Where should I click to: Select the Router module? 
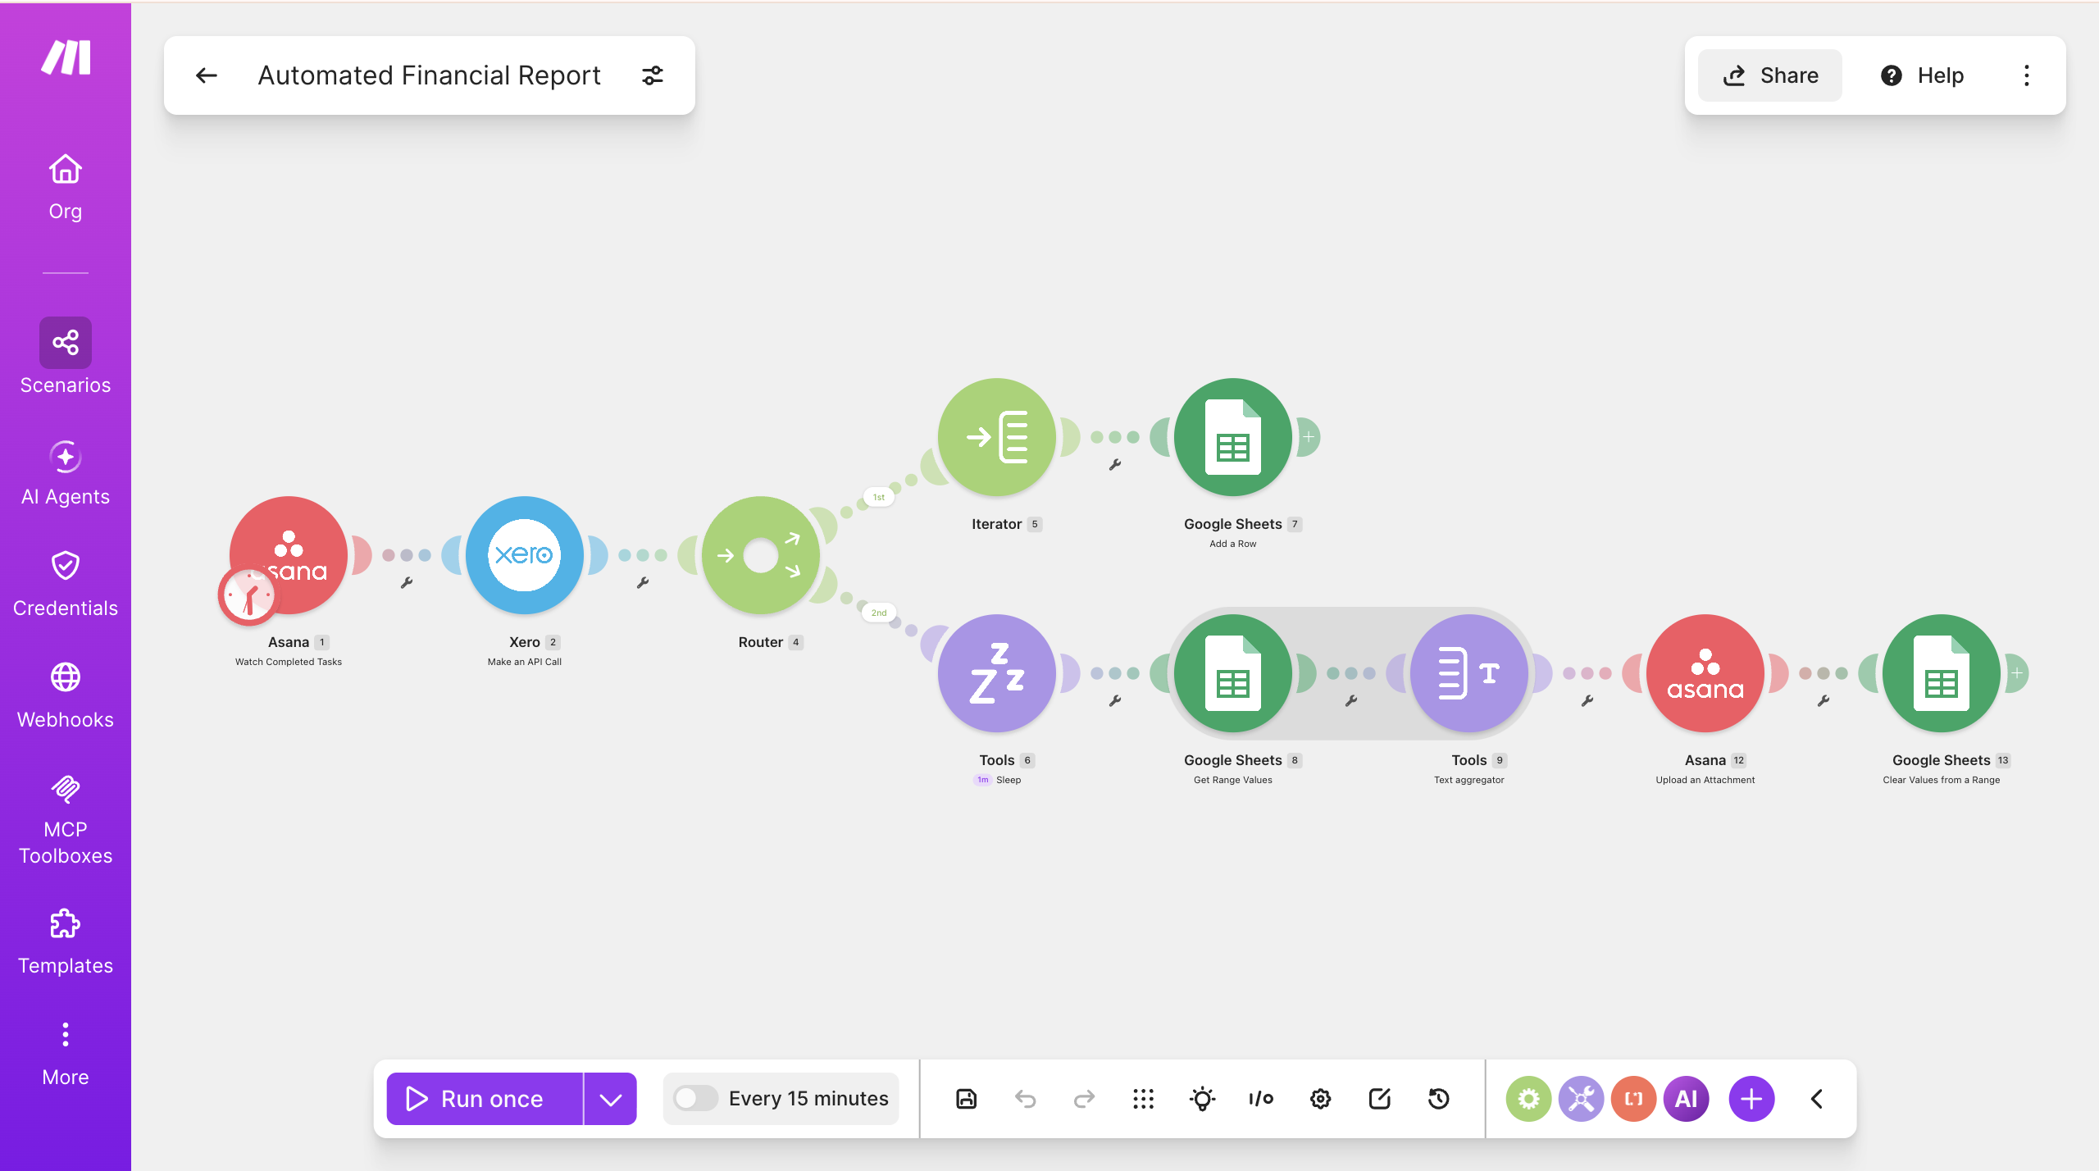click(x=761, y=555)
